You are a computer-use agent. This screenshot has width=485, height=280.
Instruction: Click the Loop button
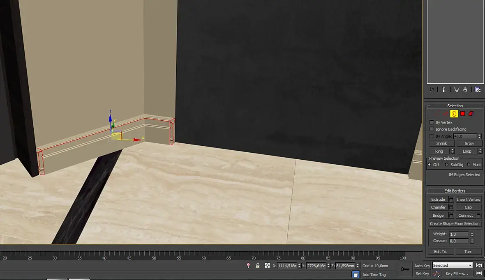tap(467, 151)
